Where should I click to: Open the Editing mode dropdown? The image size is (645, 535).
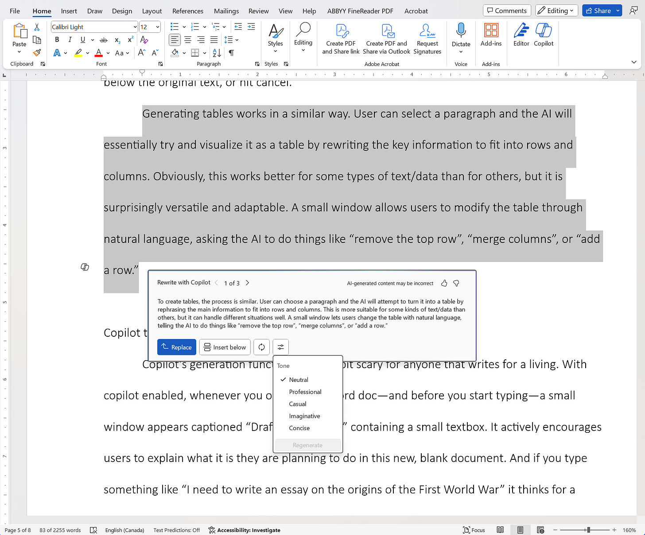[556, 11]
